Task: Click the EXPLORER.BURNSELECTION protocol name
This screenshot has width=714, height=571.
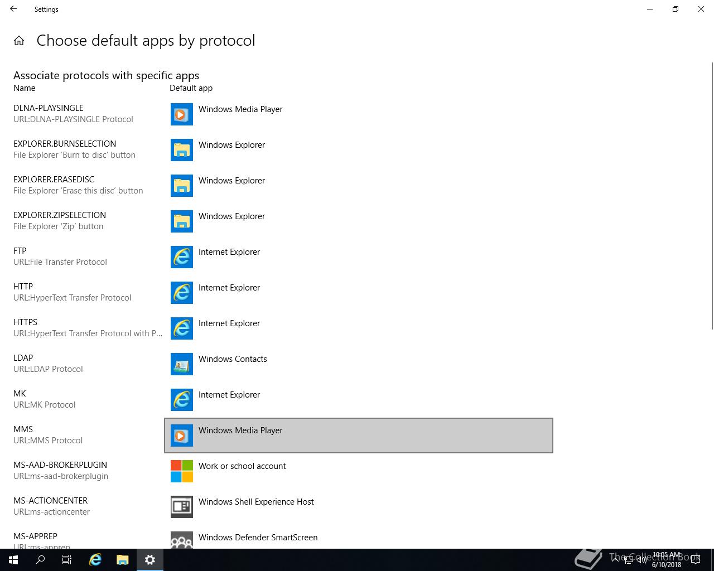Action: point(65,144)
